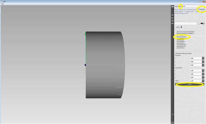The height and width of the screenshot is (124, 206).
Task: Click the First point y spinner arrows
Action: 203,62
